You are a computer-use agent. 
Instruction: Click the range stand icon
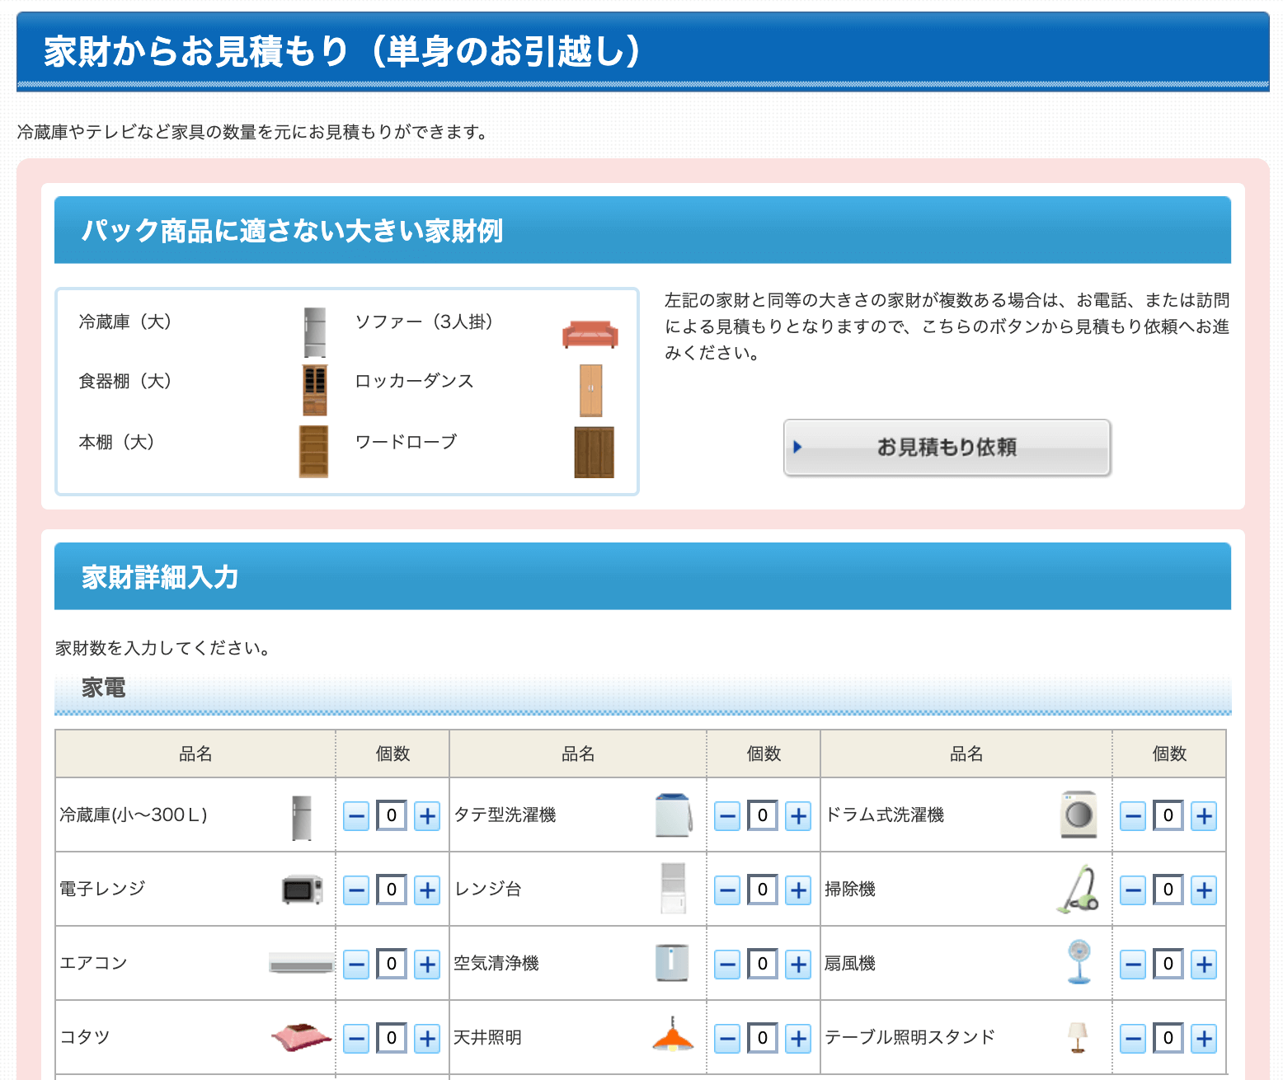point(674,888)
